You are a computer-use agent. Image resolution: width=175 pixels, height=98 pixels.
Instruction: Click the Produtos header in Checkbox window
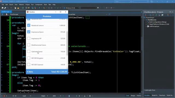(47, 16)
